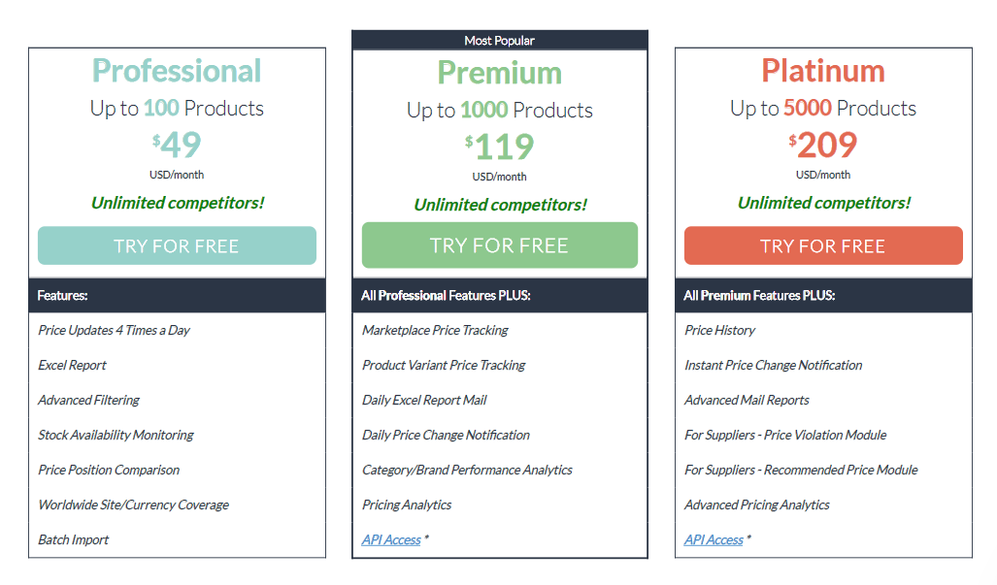Image resolution: width=997 pixels, height=585 pixels.
Task: Click the Premium plan TRY FOR FREE button
Action: point(499,245)
